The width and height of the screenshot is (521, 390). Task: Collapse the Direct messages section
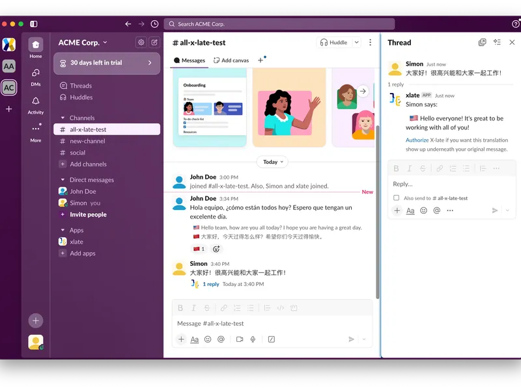[x=63, y=180]
